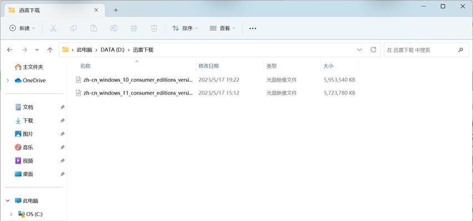This screenshot has height=221, width=473.
Task: Click the pin icon next to 视频
Action: click(x=63, y=161)
